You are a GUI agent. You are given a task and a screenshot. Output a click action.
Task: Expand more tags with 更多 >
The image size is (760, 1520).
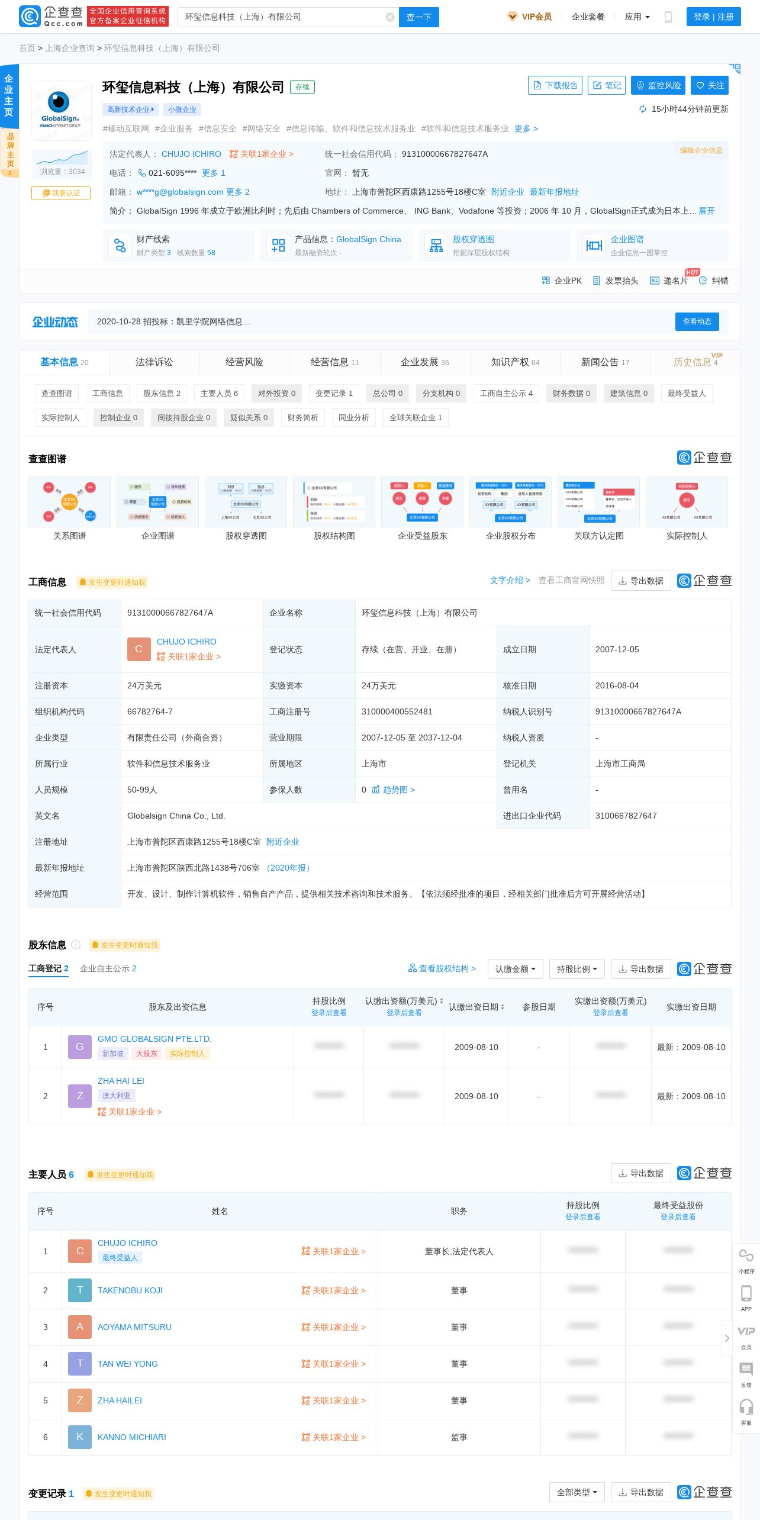(x=526, y=128)
